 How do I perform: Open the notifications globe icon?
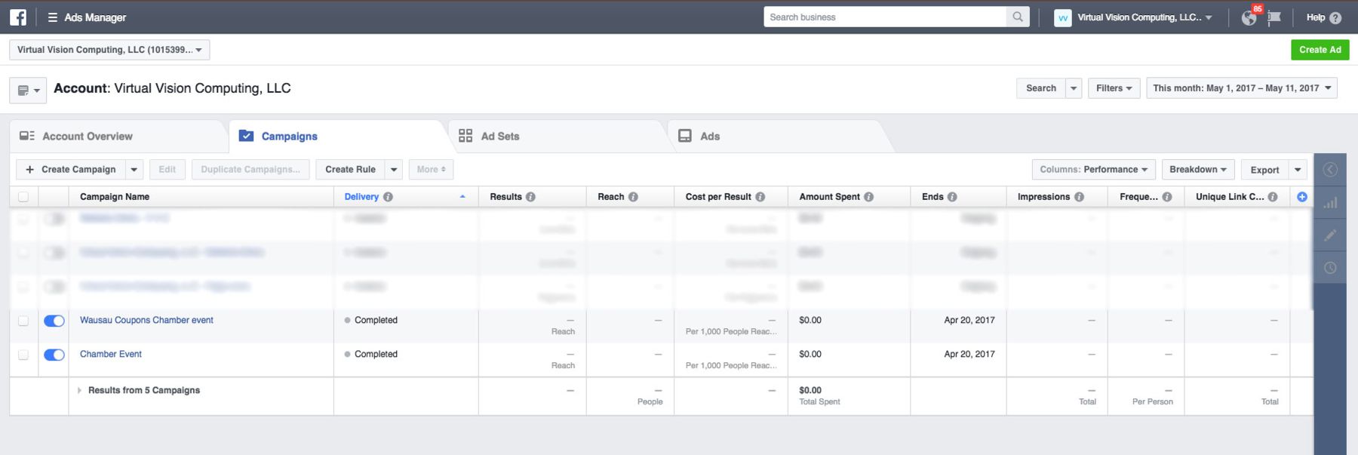(1249, 17)
